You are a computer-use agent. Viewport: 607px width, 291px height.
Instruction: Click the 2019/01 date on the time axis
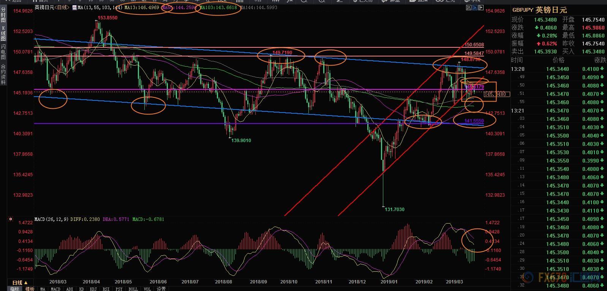click(x=389, y=282)
